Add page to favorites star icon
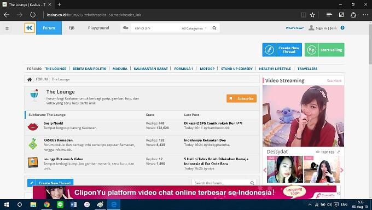The width and height of the screenshot is (372, 210). click(x=312, y=15)
